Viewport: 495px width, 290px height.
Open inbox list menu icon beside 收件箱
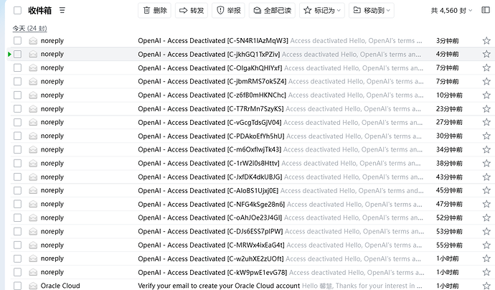(x=62, y=11)
